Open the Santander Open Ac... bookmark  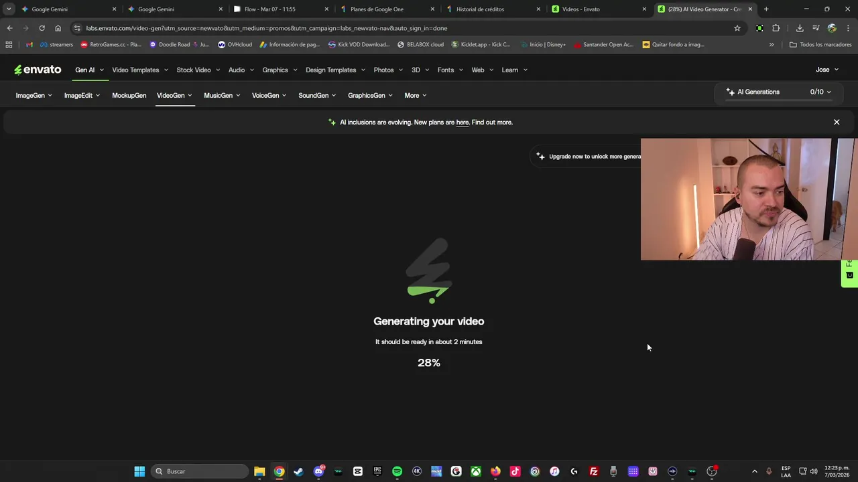(603, 45)
